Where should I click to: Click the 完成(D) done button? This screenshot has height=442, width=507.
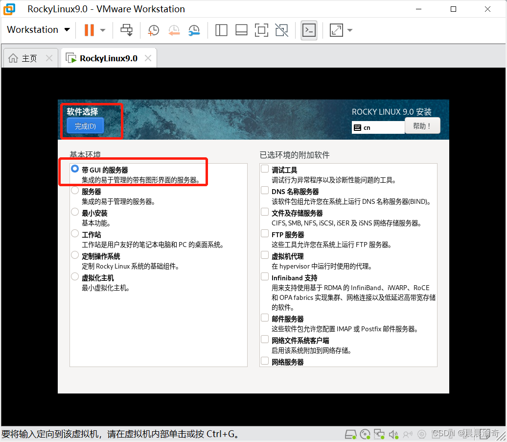(85, 126)
